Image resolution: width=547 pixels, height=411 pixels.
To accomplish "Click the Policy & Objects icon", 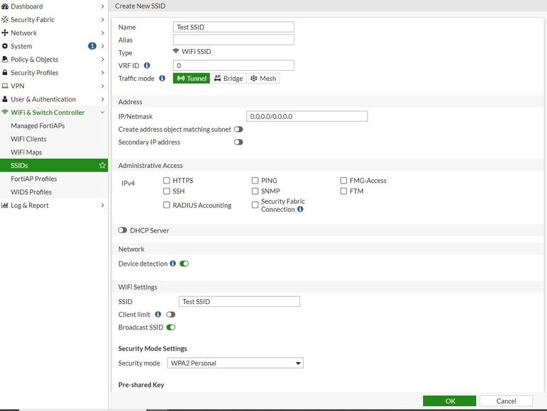I will (x=5, y=60).
